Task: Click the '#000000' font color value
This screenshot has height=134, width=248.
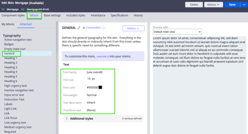Action: point(92,87)
